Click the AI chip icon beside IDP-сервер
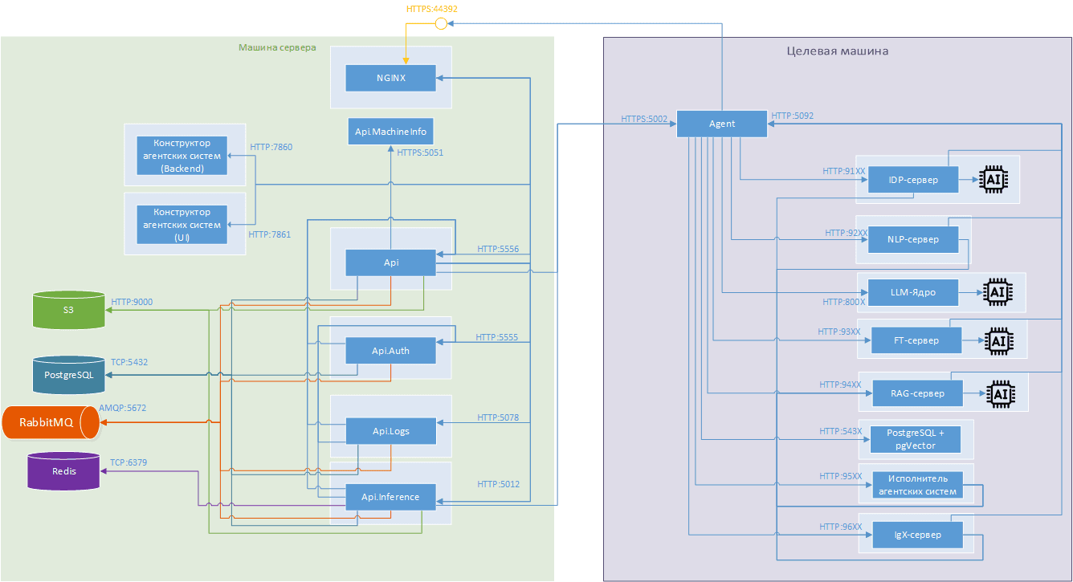 (x=994, y=180)
